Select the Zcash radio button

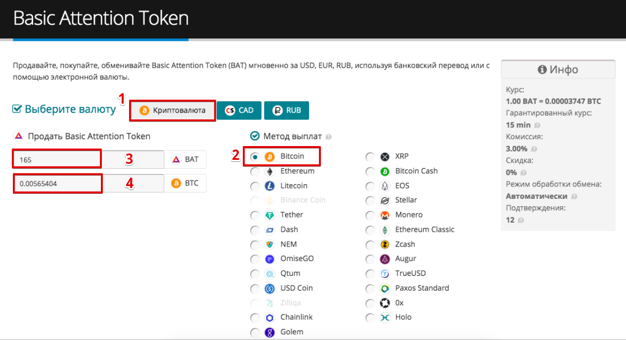370,245
